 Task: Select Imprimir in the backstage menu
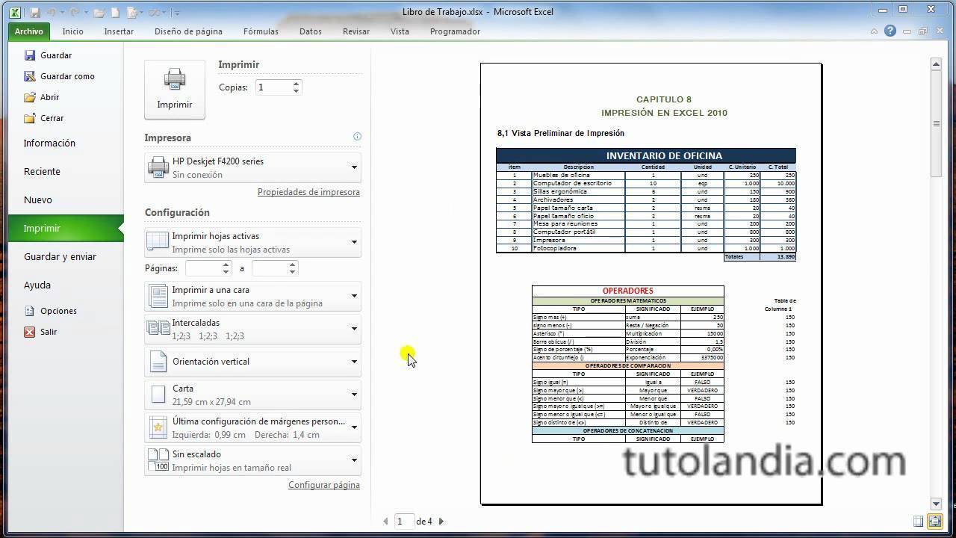click(x=66, y=229)
